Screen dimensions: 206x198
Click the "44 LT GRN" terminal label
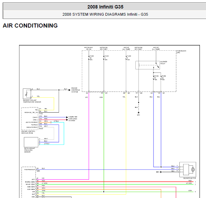click(x=42, y=183)
